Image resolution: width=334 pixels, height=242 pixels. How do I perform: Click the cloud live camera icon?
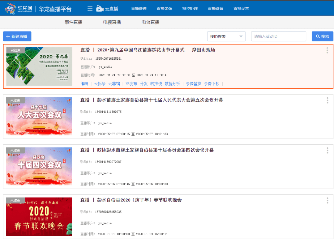pos(100,9)
